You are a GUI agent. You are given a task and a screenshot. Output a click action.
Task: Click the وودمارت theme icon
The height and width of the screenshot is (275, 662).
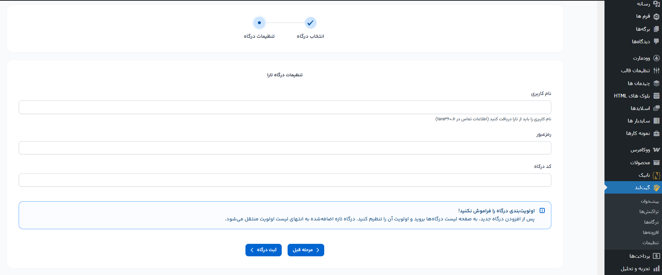(657, 58)
